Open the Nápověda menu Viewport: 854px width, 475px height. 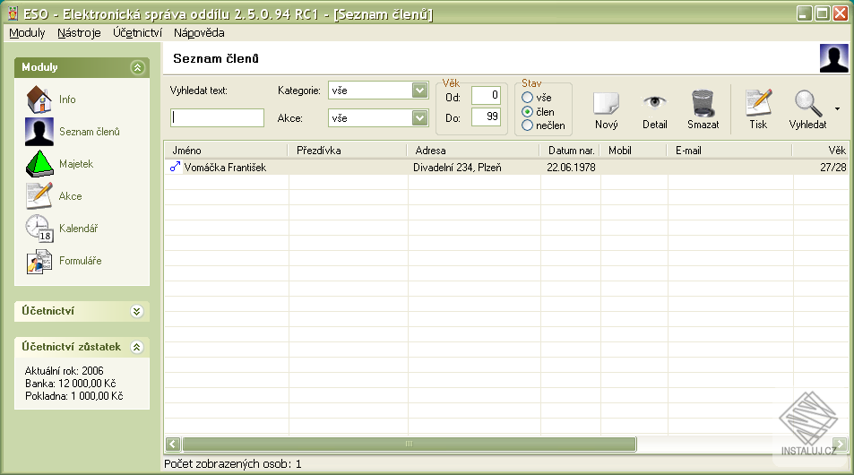pos(199,32)
